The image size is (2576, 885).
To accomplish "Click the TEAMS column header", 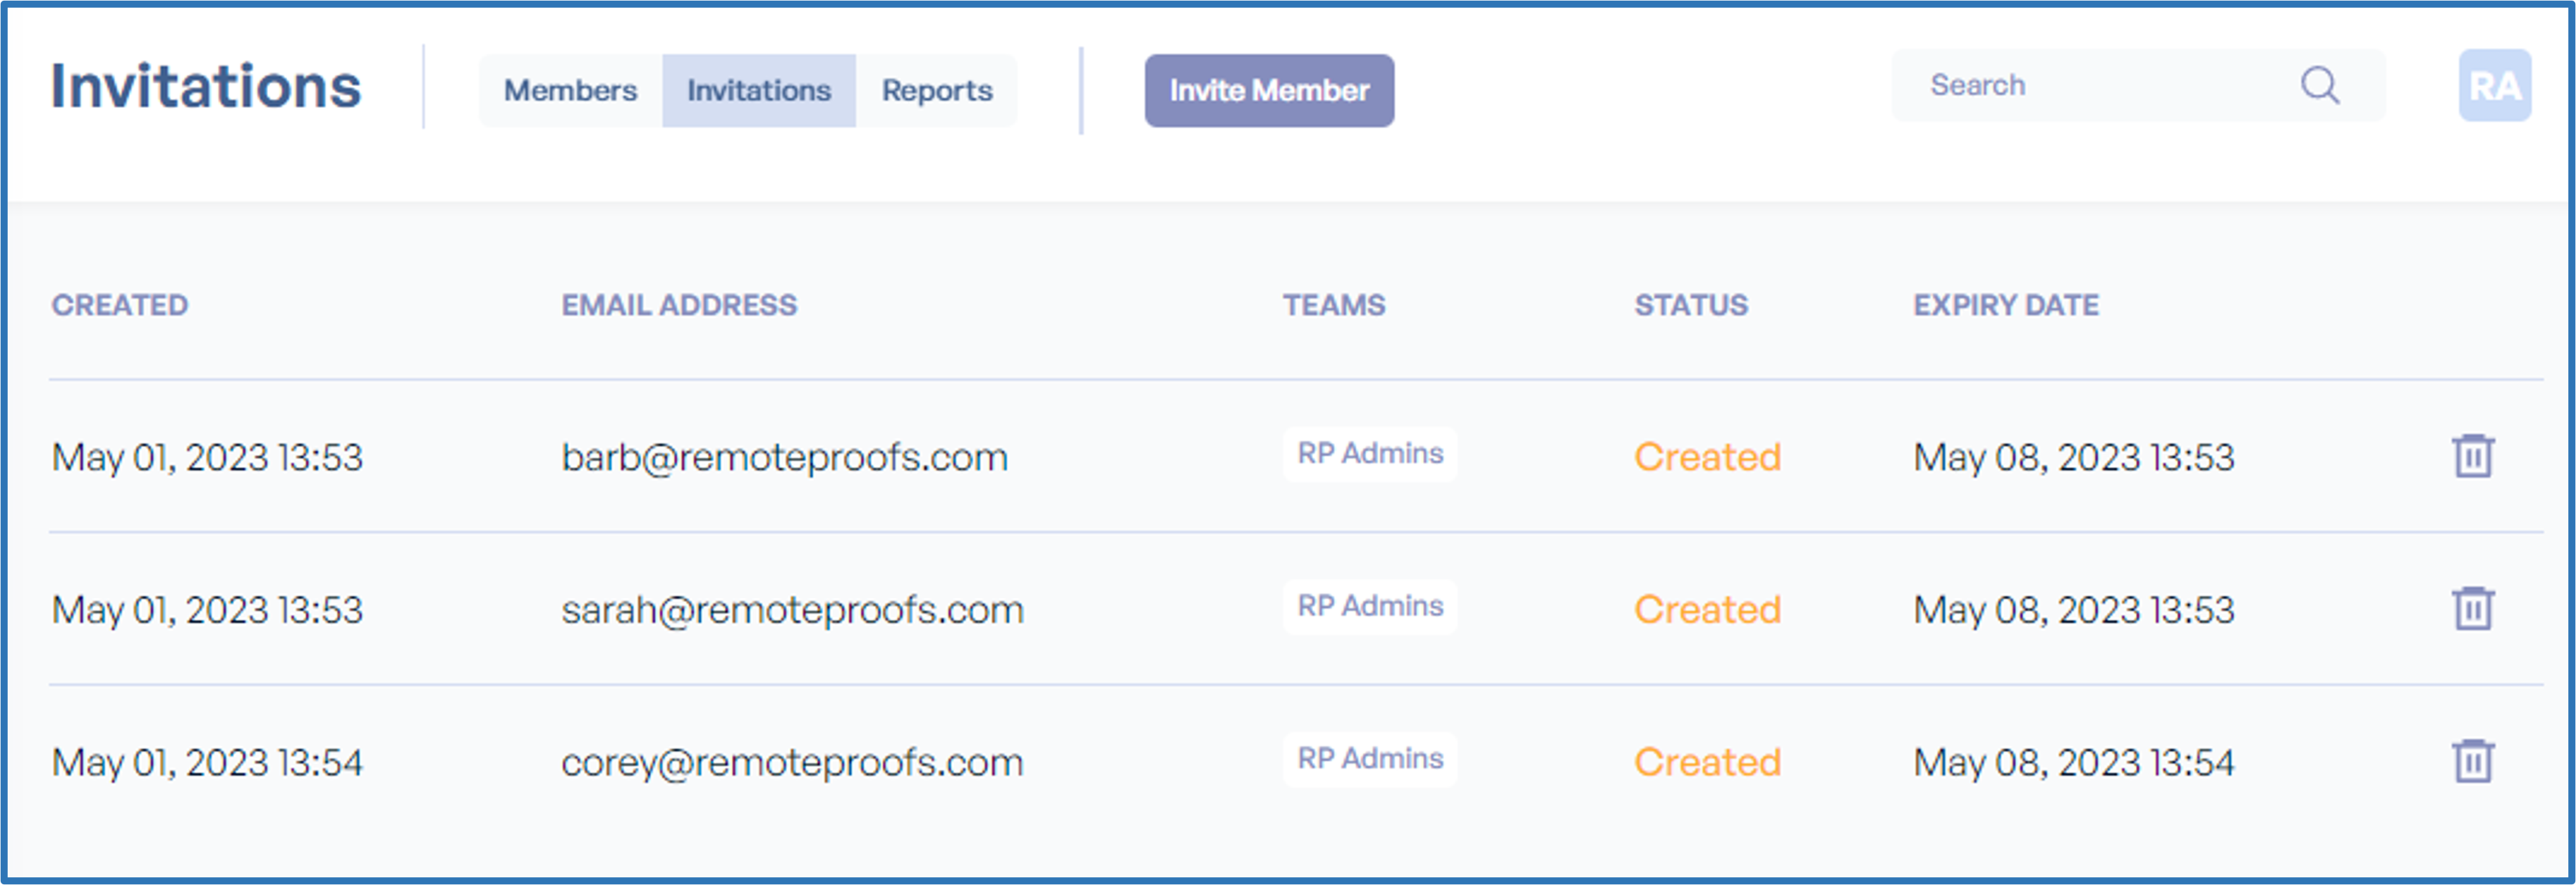I will 1334,304.
